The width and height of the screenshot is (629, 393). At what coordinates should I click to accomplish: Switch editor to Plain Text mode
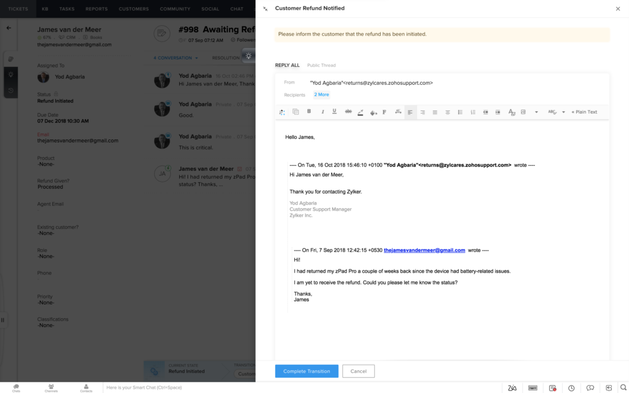point(585,112)
